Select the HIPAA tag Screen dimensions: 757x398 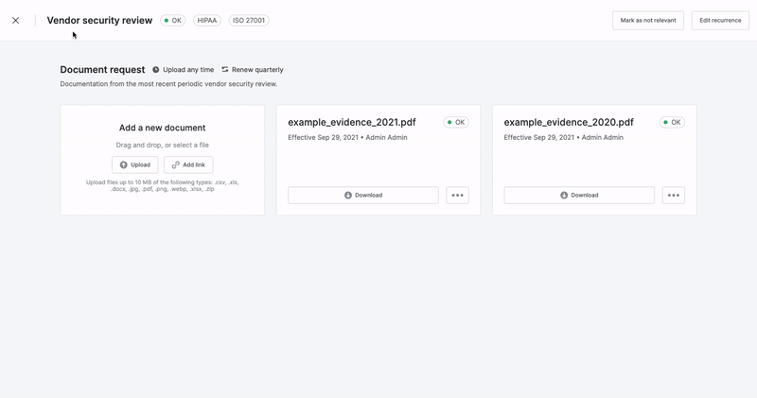coord(207,20)
